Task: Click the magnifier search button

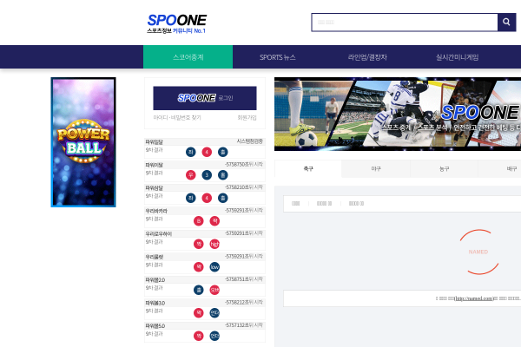Action: click(x=506, y=23)
